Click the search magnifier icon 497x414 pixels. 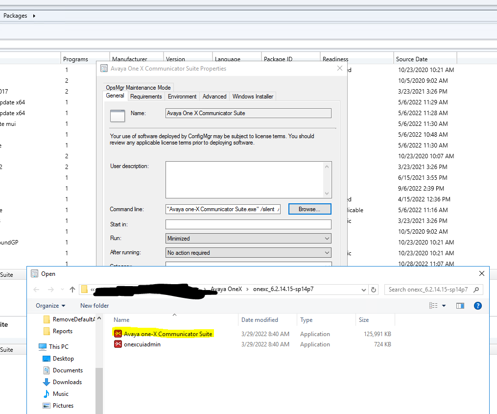pos(476,290)
